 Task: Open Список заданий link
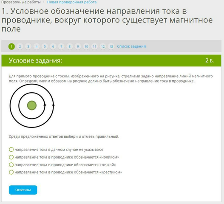[x=131, y=46]
